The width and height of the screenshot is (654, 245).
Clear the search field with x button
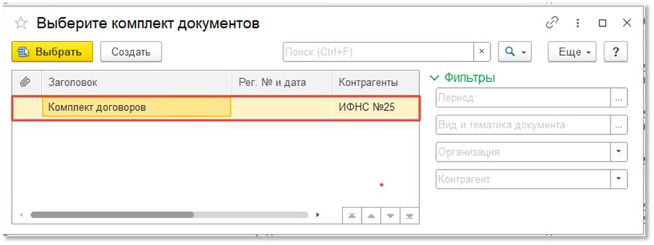click(481, 52)
